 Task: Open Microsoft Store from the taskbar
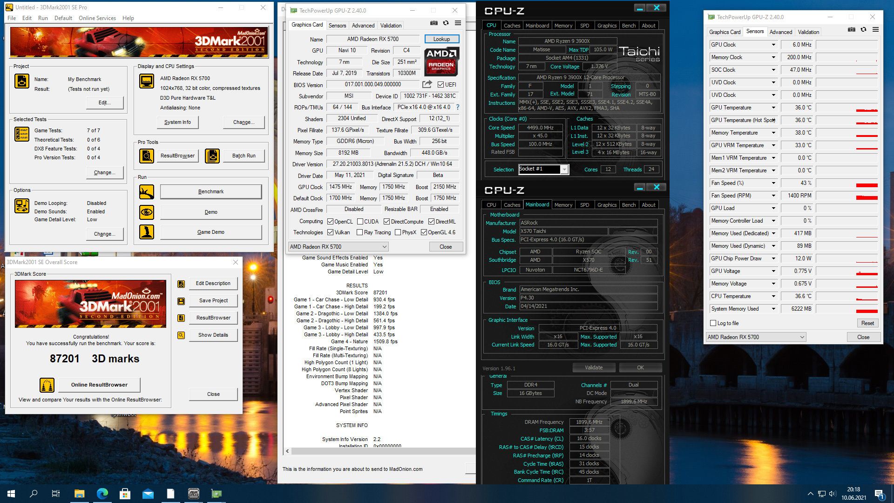click(x=125, y=494)
